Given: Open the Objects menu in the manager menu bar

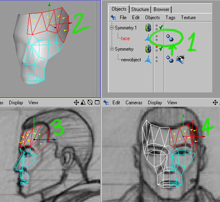Looking at the screenshot, I should (x=152, y=18).
